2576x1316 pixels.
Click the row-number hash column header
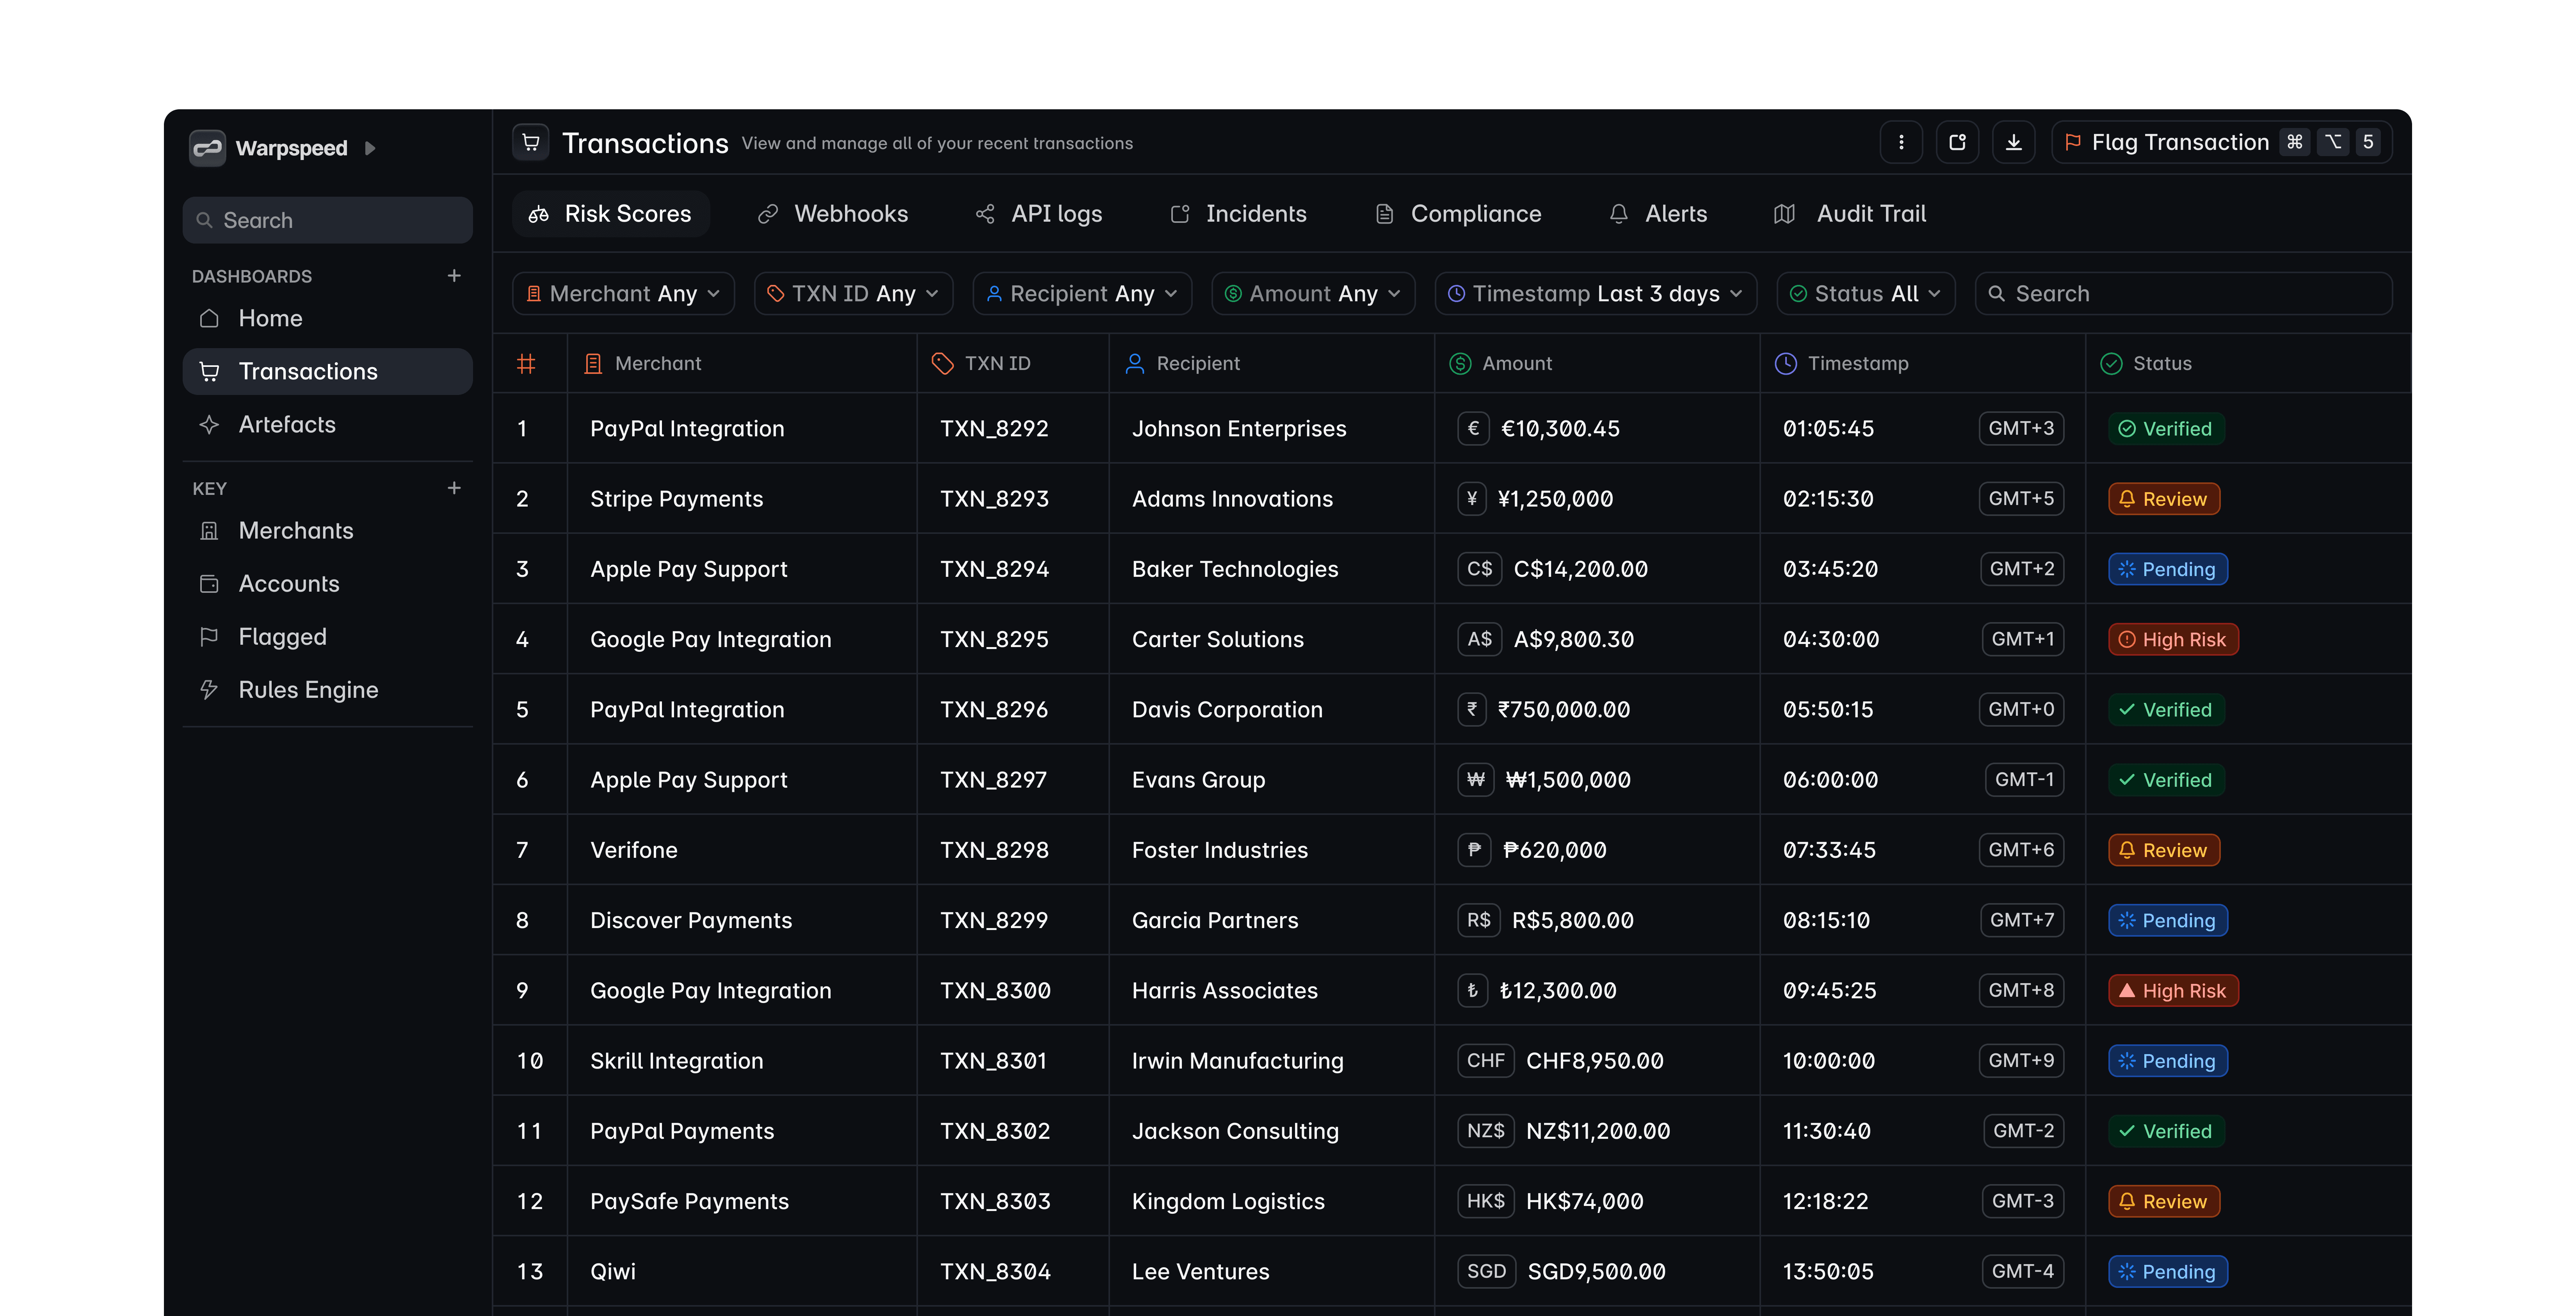[x=526, y=363]
